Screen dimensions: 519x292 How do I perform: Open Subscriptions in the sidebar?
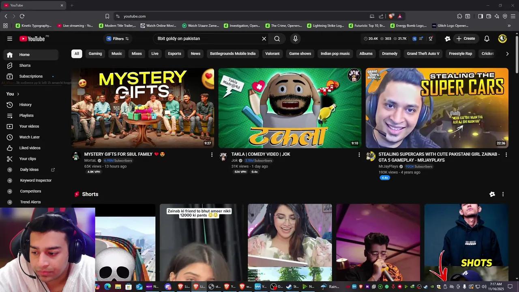pyautogui.click(x=31, y=76)
